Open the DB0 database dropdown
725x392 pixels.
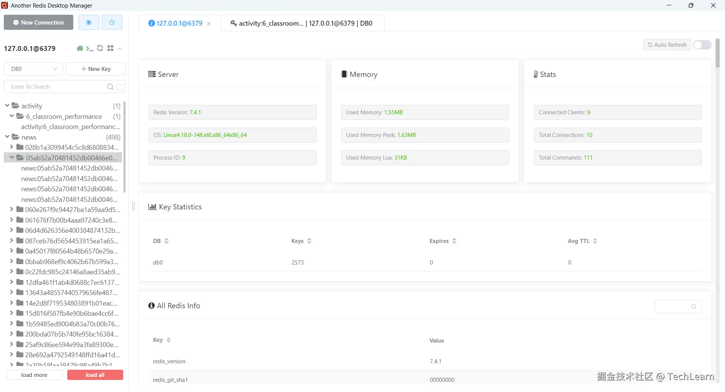click(x=34, y=69)
